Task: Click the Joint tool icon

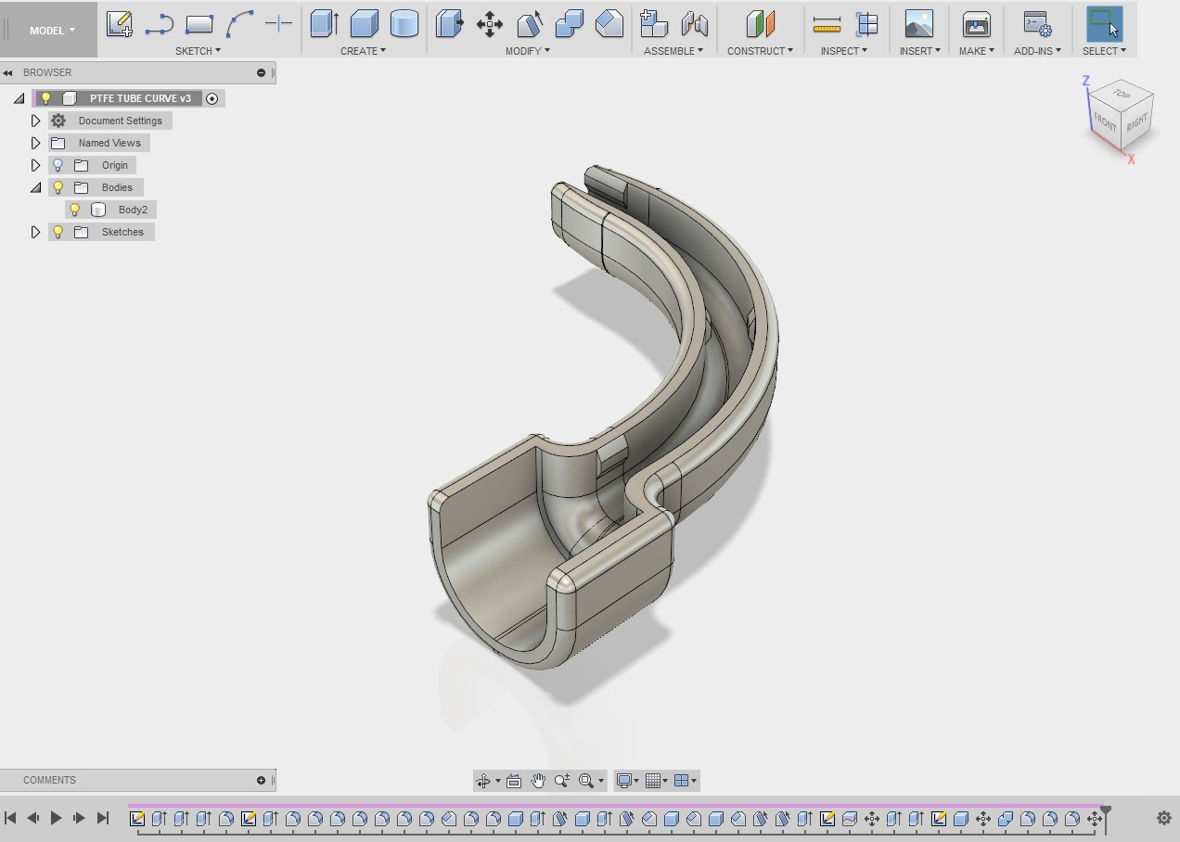Action: tap(694, 24)
